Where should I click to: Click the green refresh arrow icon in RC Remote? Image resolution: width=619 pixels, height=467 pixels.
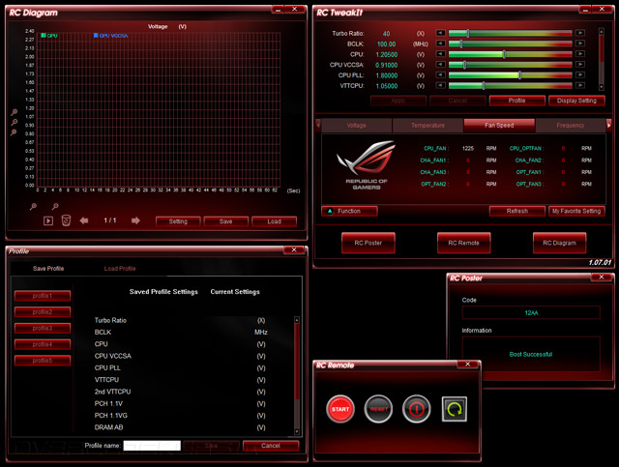click(x=454, y=409)
